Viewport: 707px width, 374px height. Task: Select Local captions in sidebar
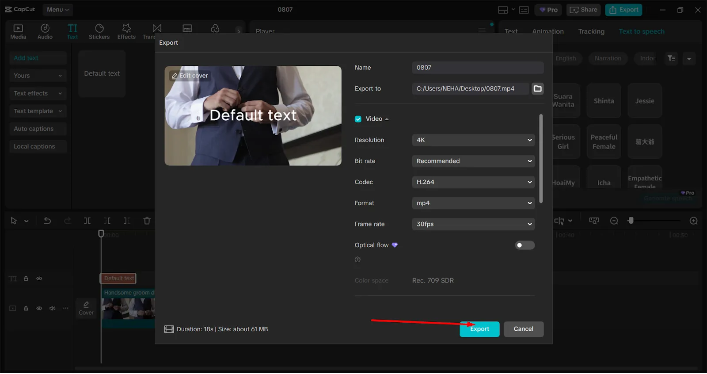38,147
